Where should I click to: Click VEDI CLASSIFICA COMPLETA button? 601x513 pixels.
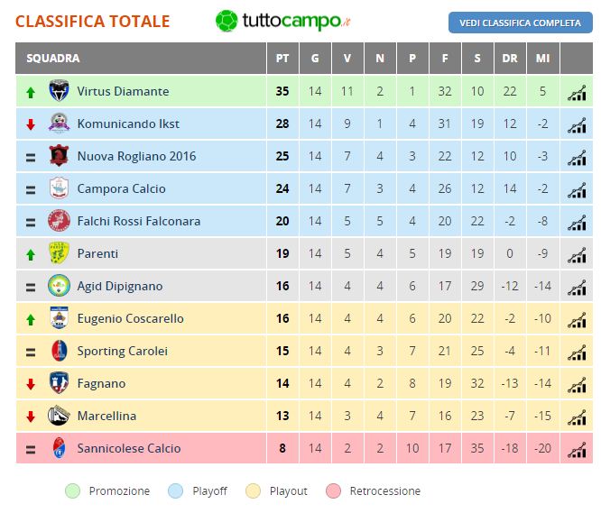[520, 23]
